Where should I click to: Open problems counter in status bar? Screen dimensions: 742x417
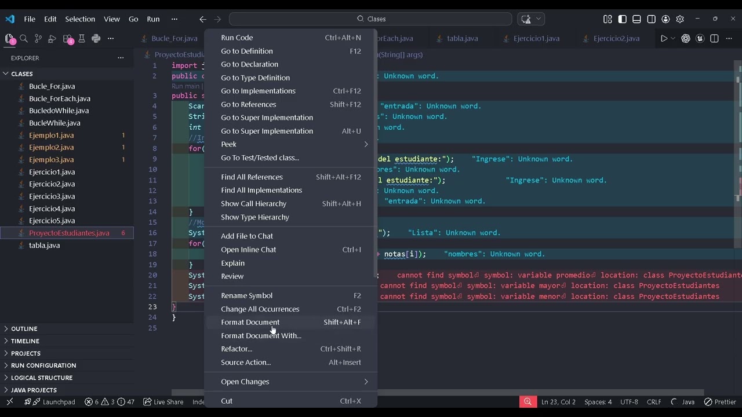pos(109,402)
